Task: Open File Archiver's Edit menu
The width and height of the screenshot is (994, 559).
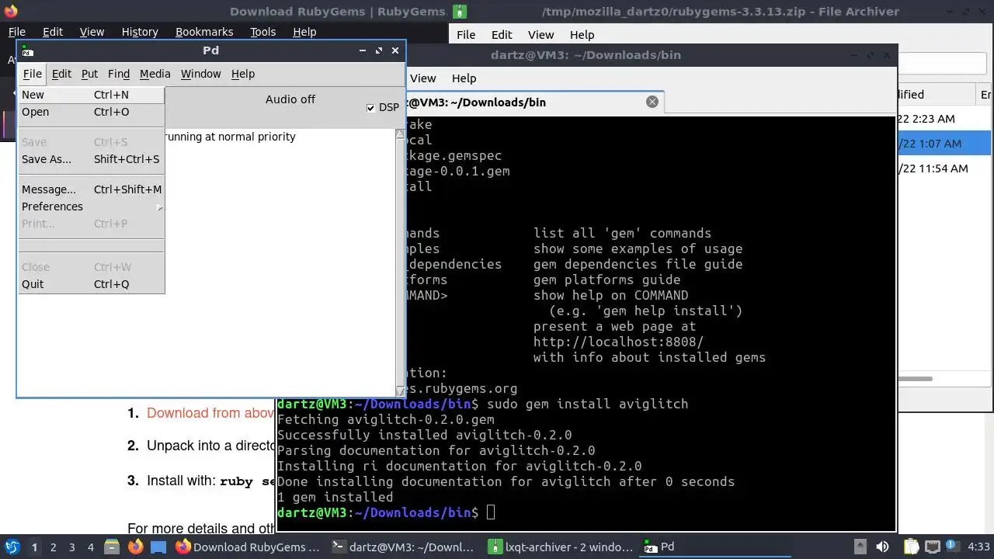Action: 502,35
